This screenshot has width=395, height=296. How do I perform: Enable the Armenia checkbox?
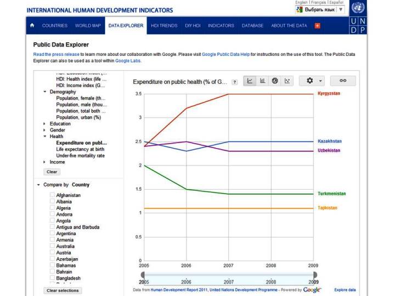pos(53,240)
